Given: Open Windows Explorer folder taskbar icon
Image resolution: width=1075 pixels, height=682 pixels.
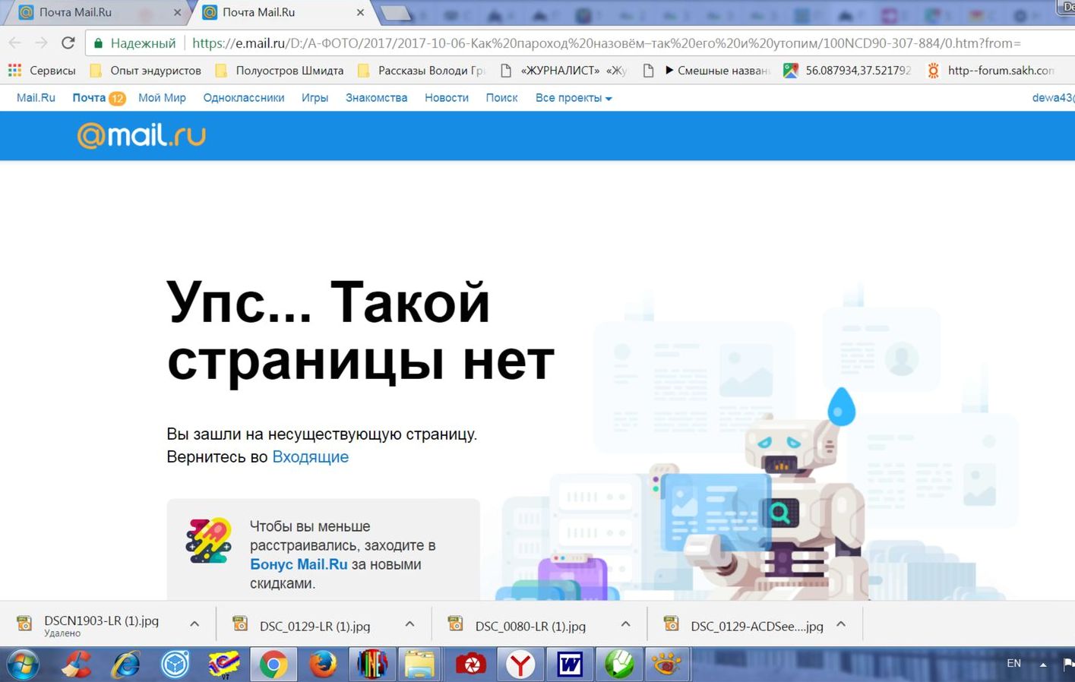Looking at the screenshot, I should pyautogui.click(x=419, y=665).
